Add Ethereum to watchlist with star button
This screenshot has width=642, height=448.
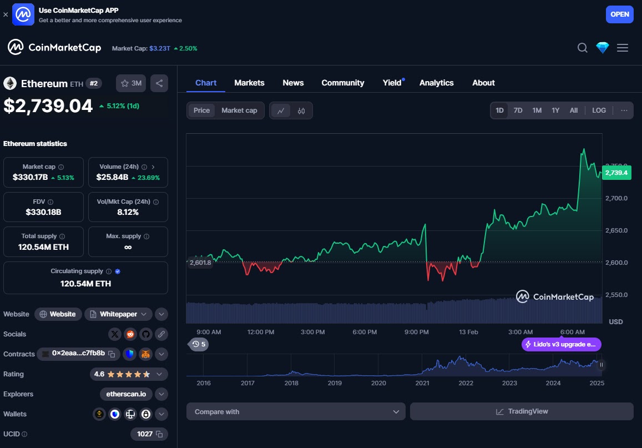tap(131, 83)
